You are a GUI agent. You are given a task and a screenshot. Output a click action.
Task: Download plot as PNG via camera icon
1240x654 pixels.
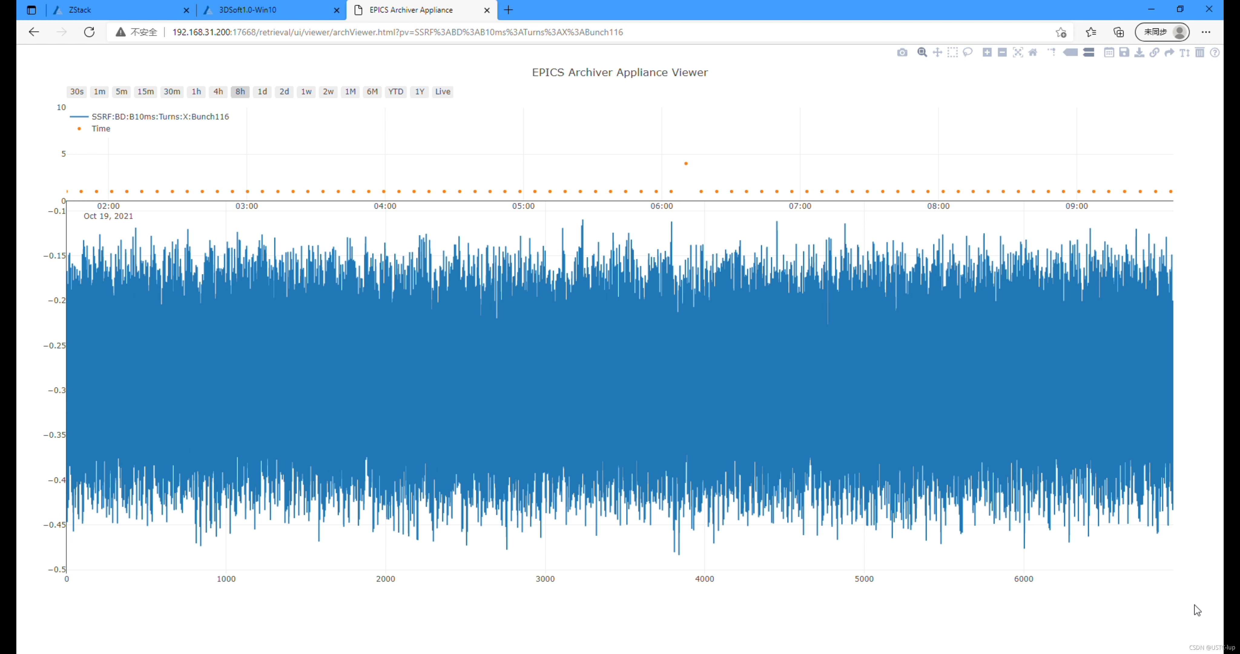pyautogui.click(x=902, y=52)
